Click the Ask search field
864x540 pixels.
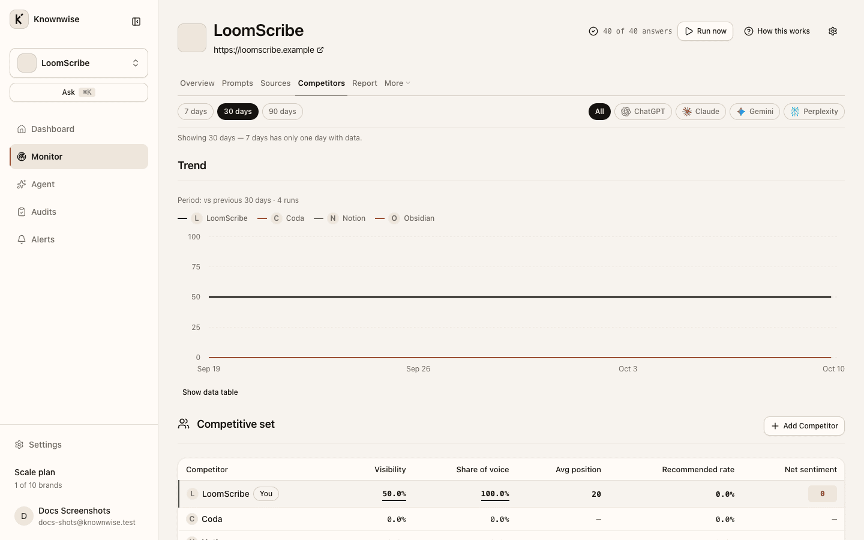click(x=79, y=92)
